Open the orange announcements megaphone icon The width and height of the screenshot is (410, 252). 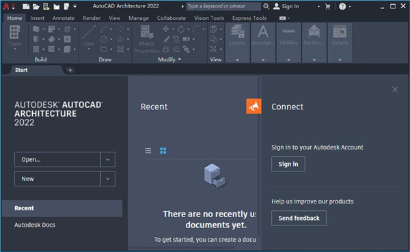click(254, 106)
